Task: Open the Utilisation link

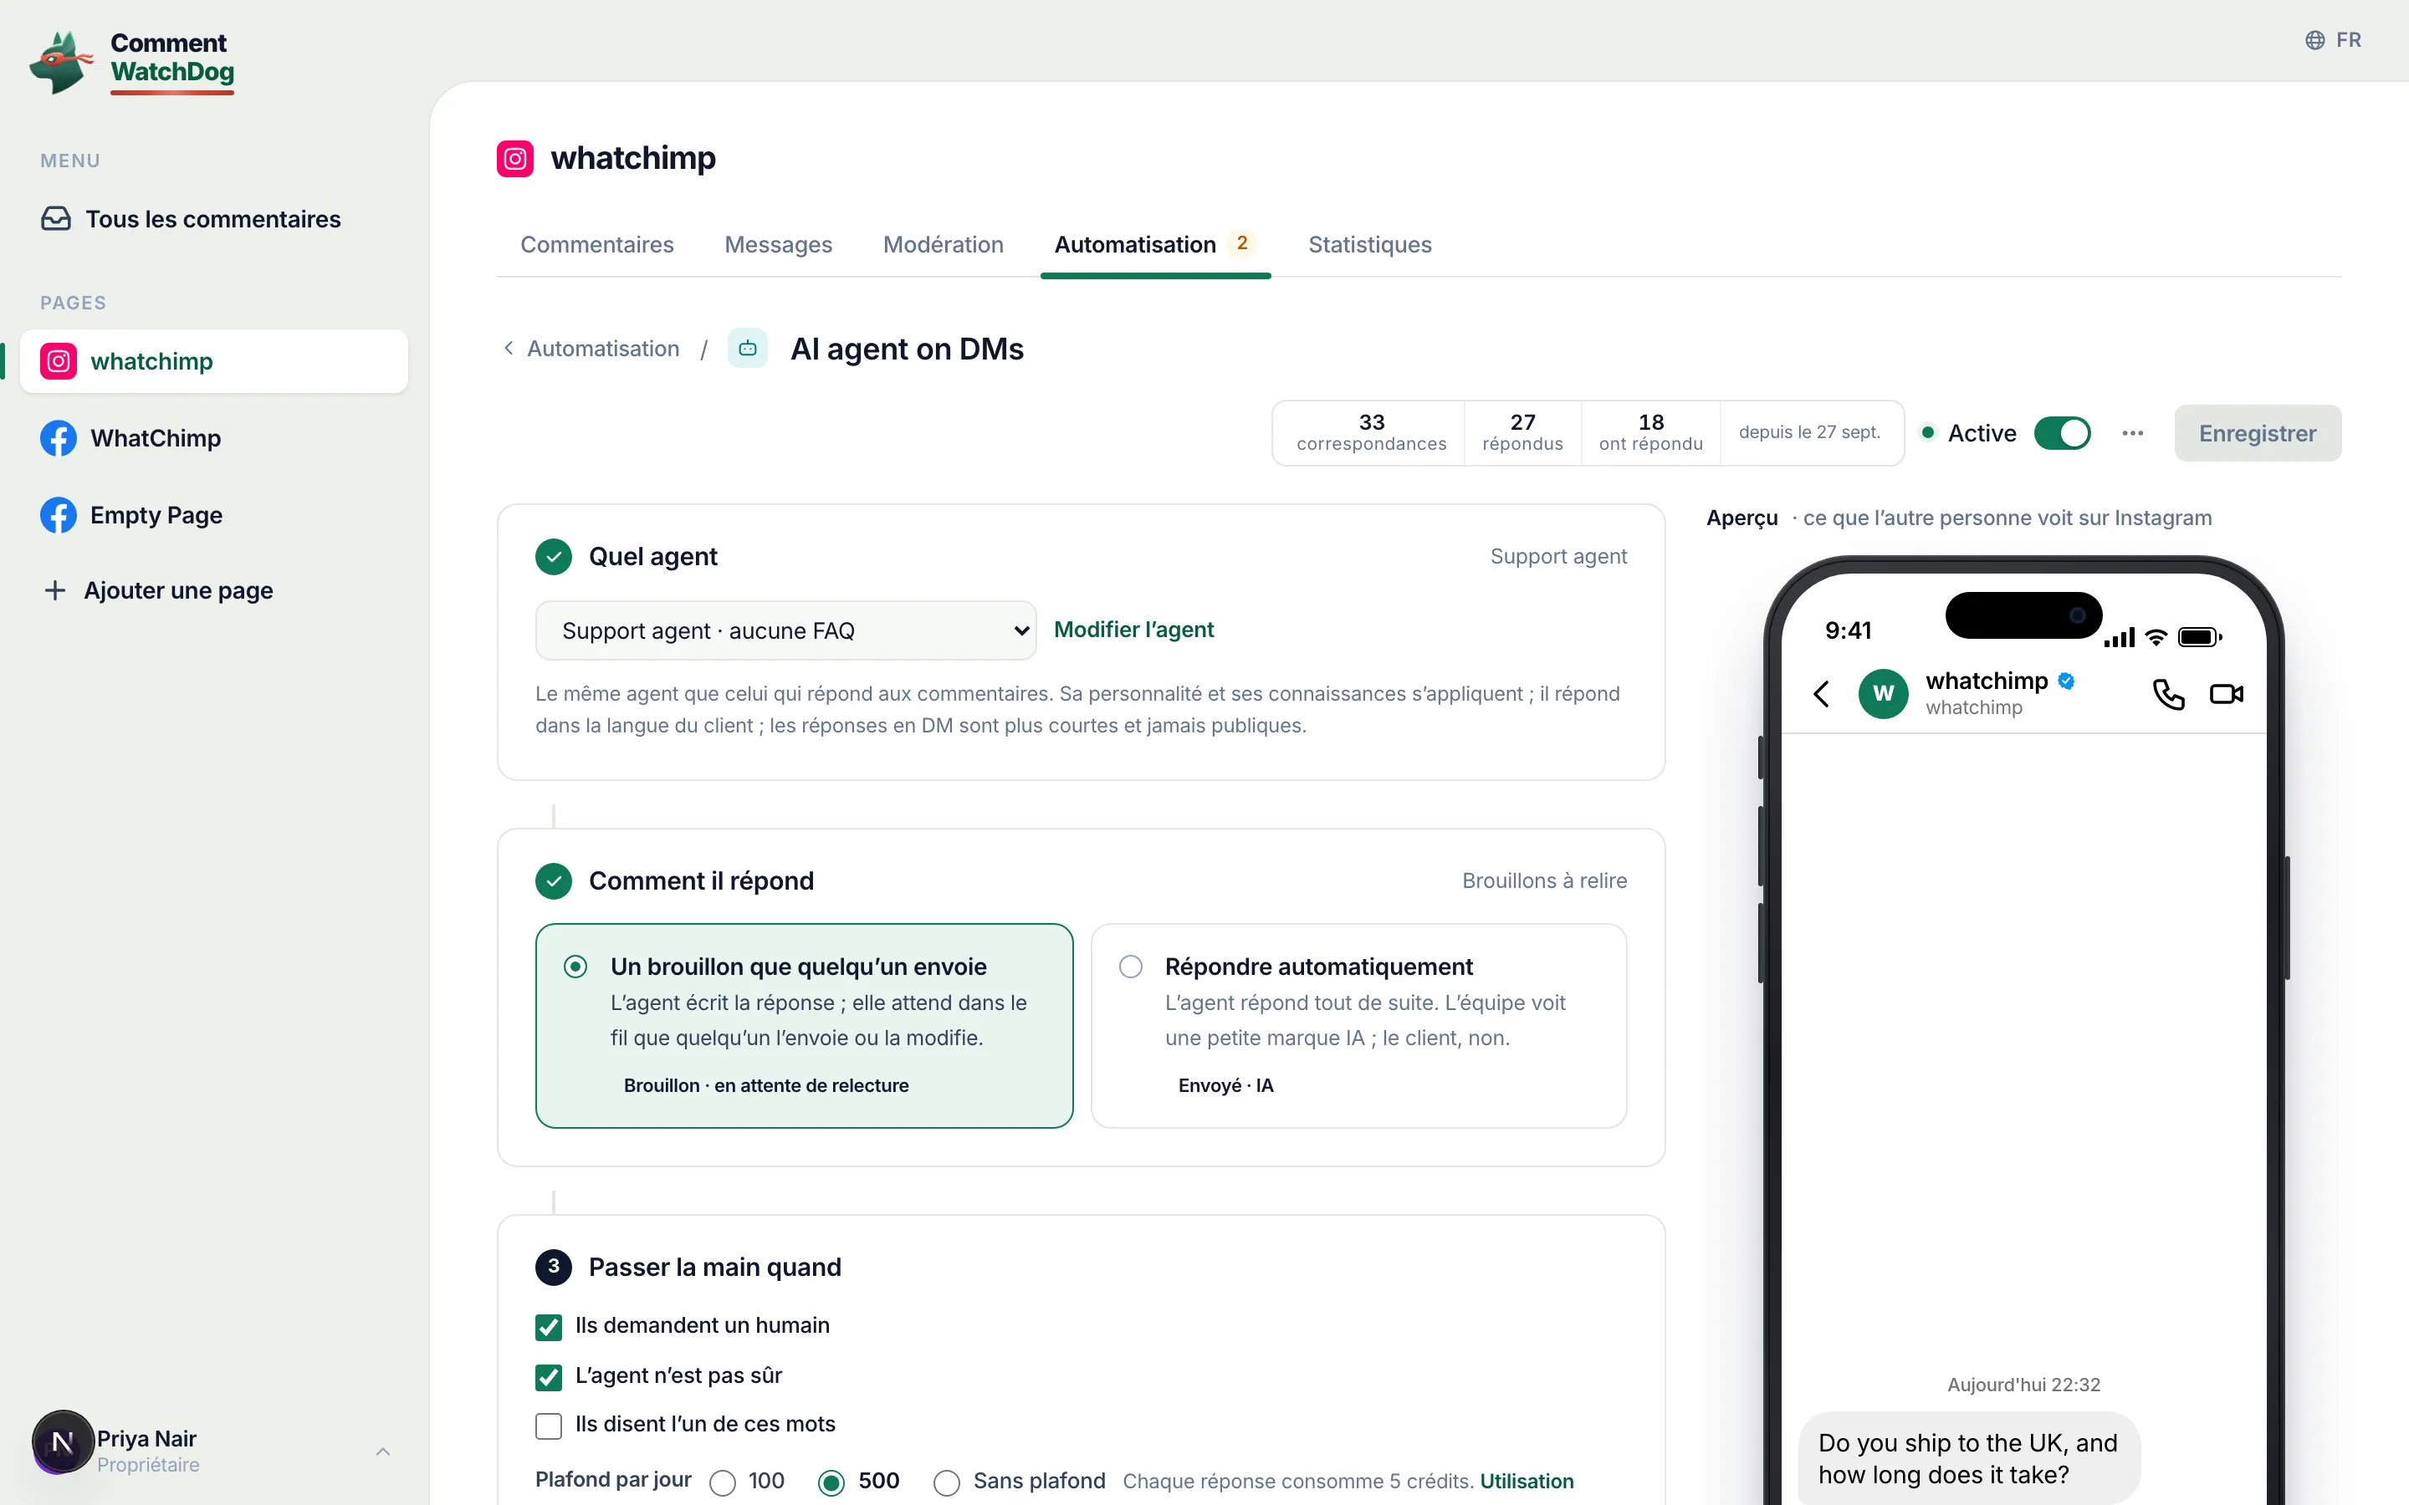Action: (x=1527, y=1481)
